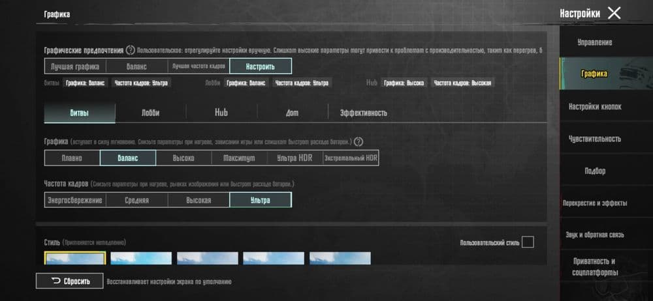653x301 pixels.
Task: Set frame rate to Средняя
Action: coord(136,200)
